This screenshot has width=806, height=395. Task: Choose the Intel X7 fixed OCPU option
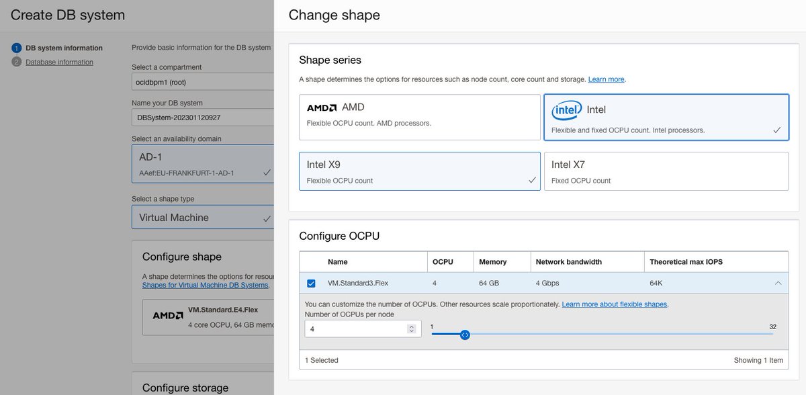click(x=666, y=171)
